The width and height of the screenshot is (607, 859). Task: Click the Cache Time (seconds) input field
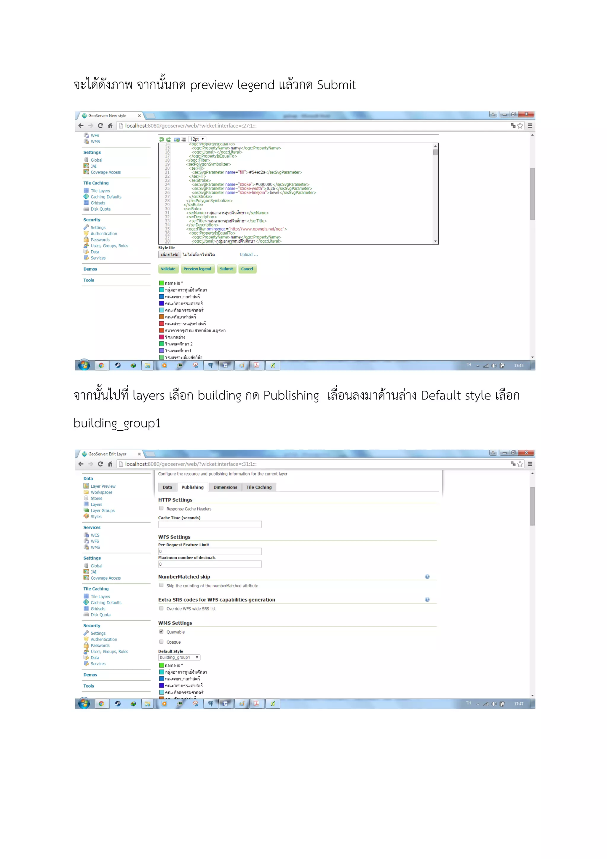pyautogui.click(x=210, y=524)
